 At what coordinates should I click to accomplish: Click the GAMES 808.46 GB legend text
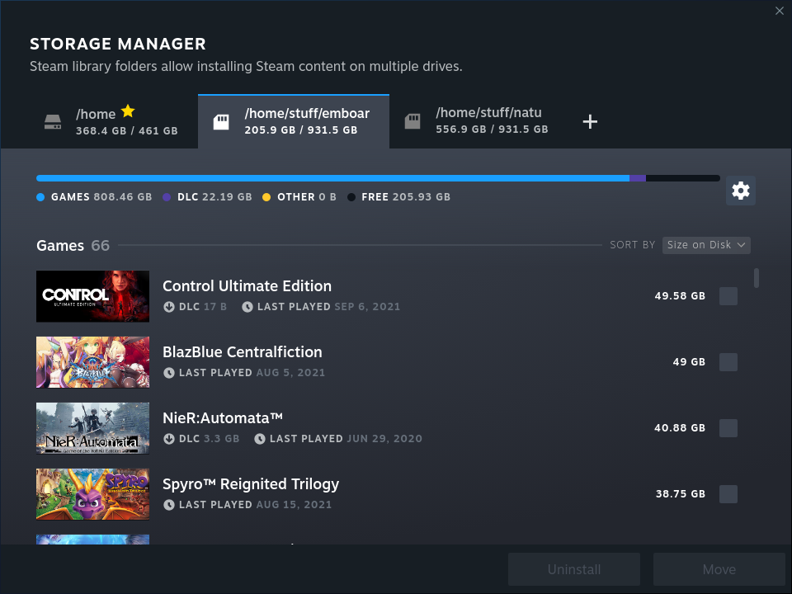click(x=101, y=197)
